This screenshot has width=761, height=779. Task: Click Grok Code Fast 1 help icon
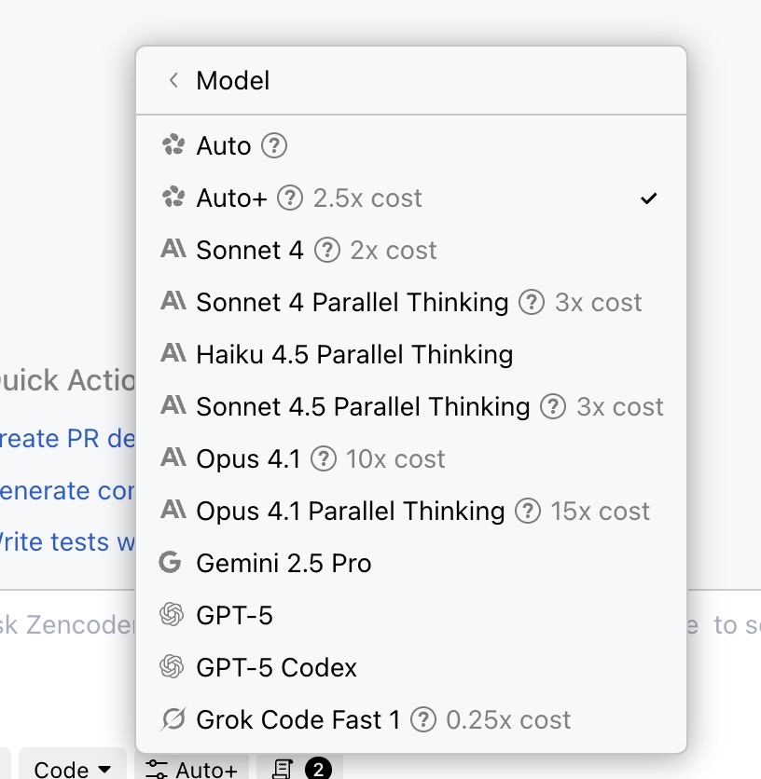pyautogui.click(x=423, y=720)
